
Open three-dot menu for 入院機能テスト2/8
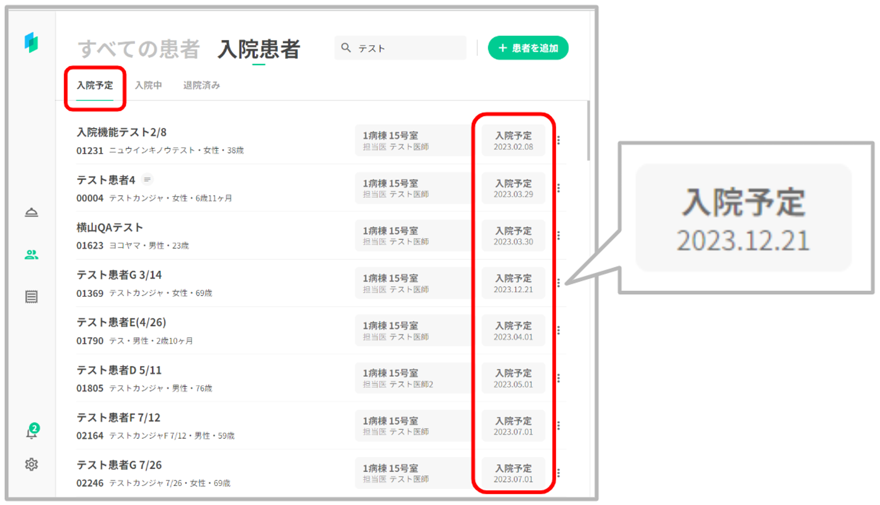point(558,140)
